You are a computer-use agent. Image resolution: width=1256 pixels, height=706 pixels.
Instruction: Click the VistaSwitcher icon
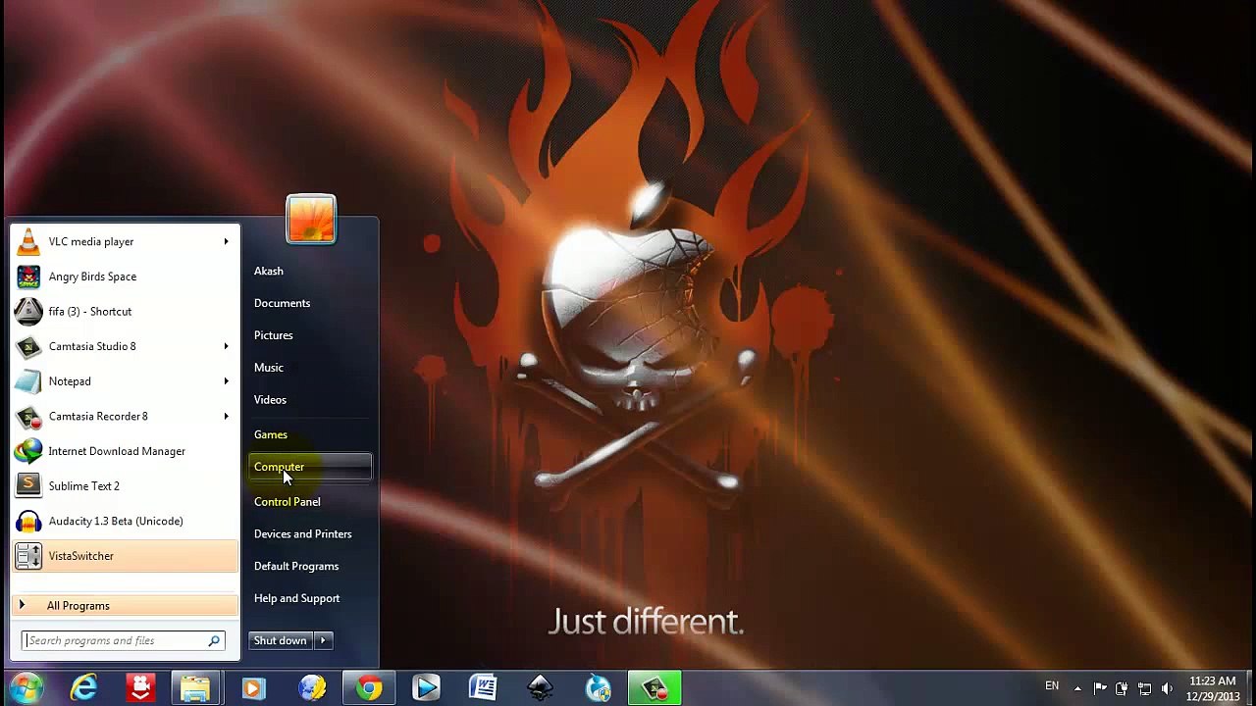click(x=28, y=556)
